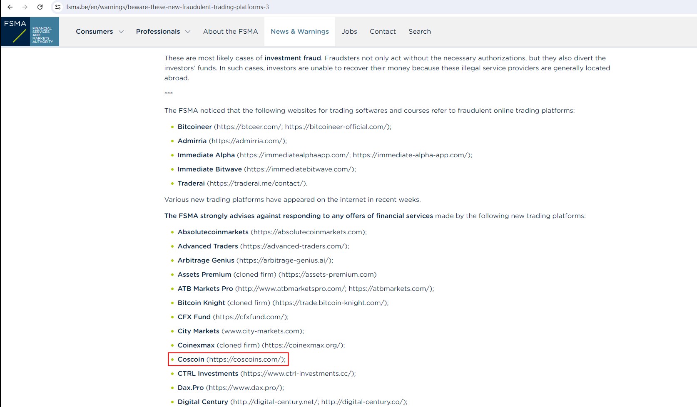
Task: Go to About the FSMA page
Action: tap(230, 32)
